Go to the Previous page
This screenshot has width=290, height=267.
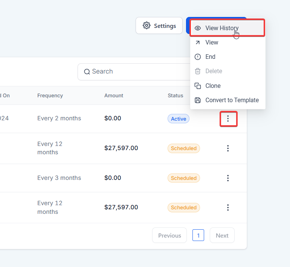(x=169, y=235)
